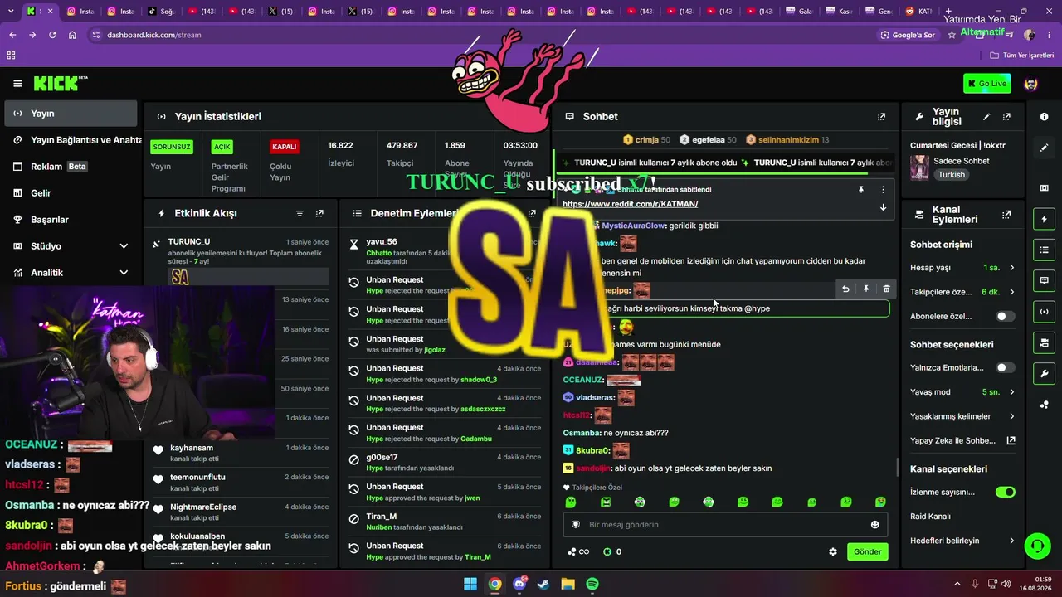Open the browser apps grid icon

coord(12,56)
